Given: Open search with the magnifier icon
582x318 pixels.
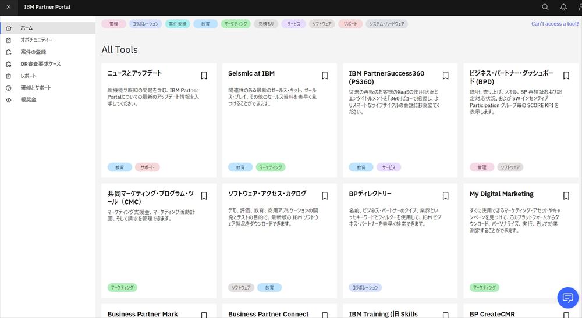Looking at the screenshot, I should click(x=545, y=7).
